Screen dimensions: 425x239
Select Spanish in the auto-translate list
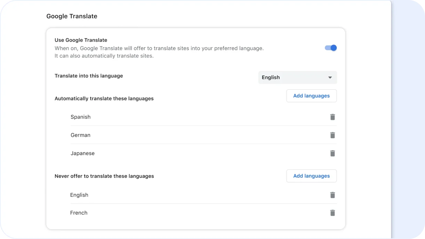coord(80,117)
